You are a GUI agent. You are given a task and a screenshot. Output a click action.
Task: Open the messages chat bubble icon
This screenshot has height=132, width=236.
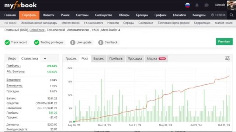(x=206, y=5)
